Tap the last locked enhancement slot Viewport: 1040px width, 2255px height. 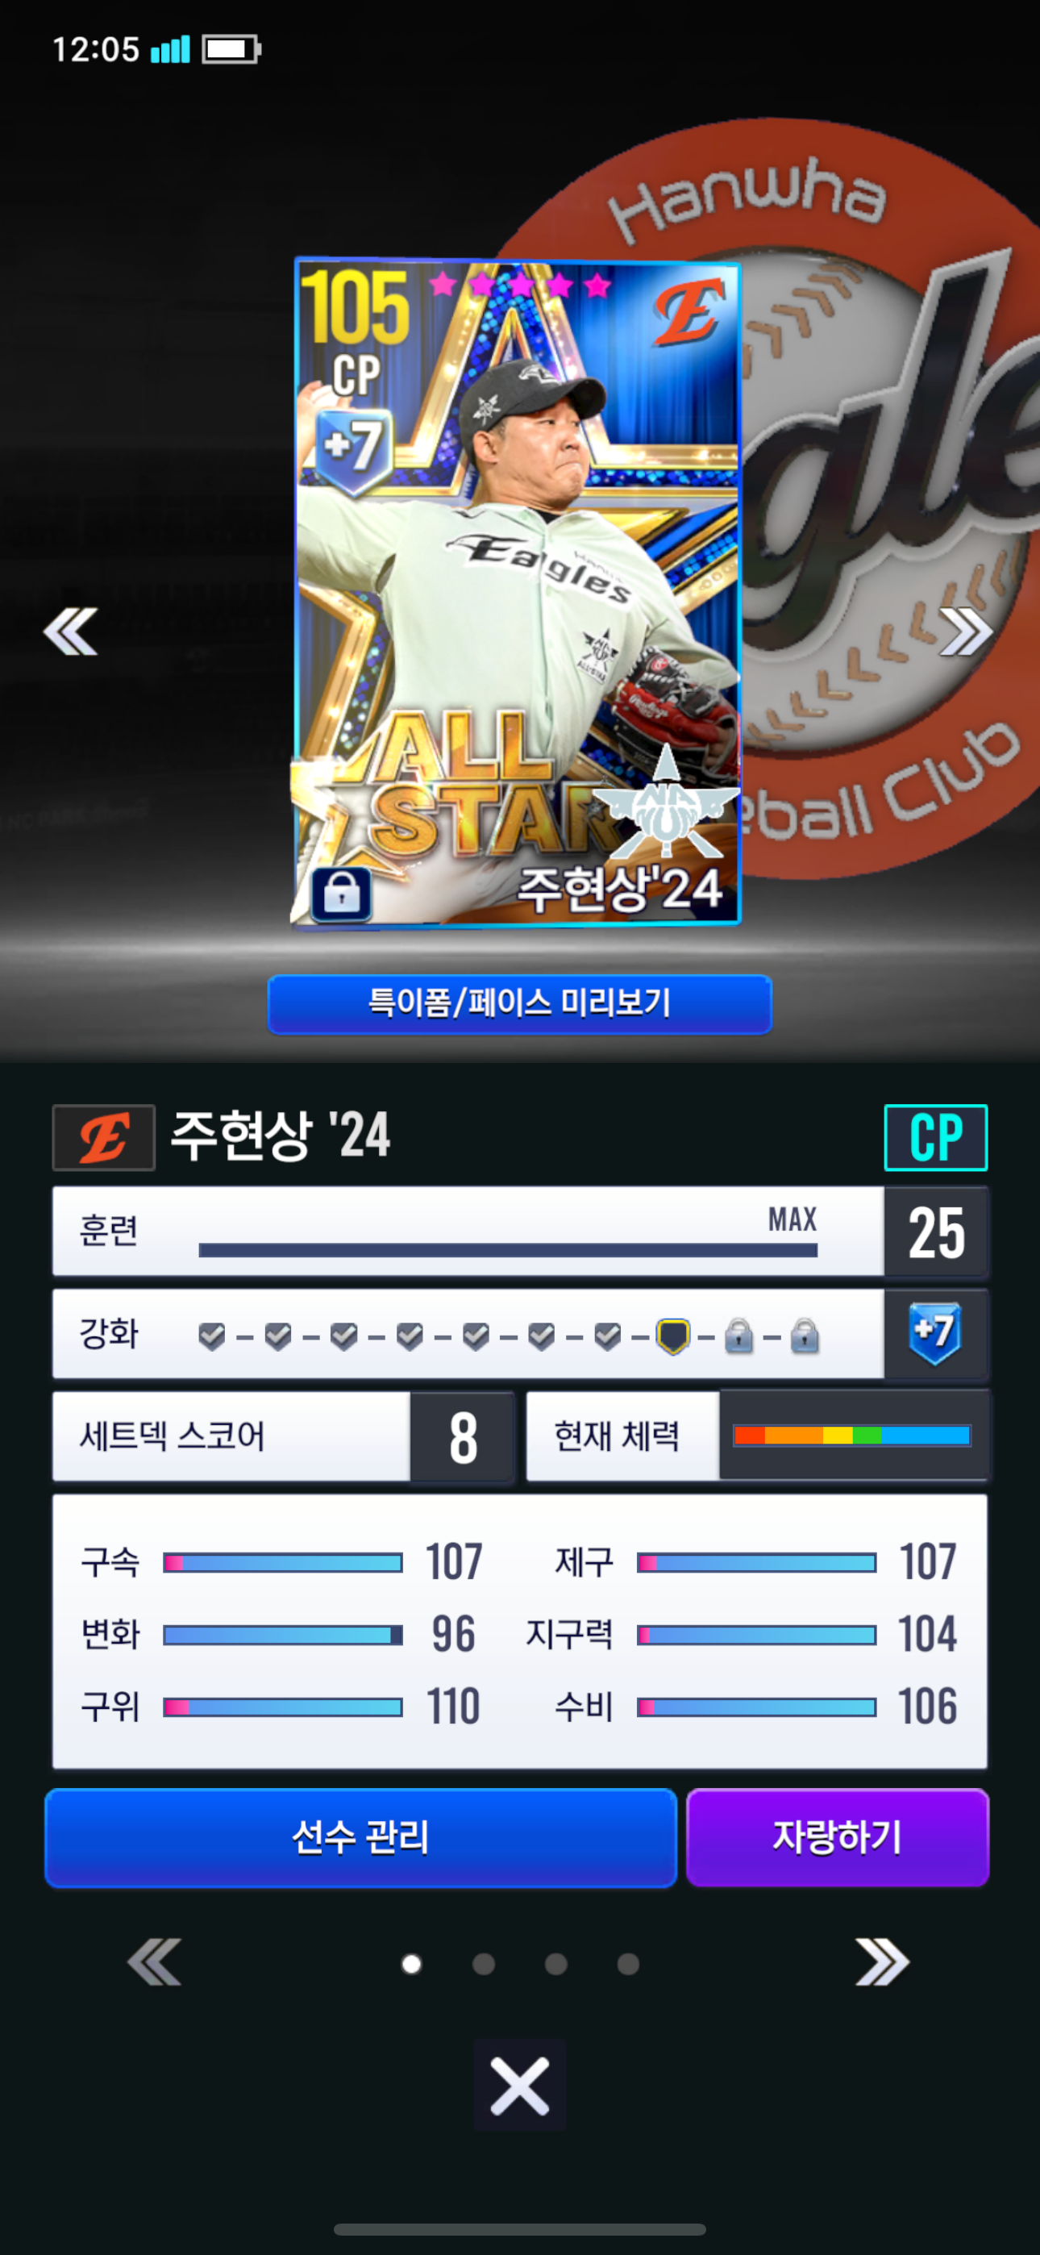(805, 1336)
